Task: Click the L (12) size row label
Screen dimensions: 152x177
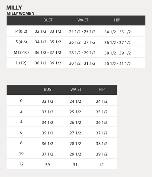Action: [21, 63]
